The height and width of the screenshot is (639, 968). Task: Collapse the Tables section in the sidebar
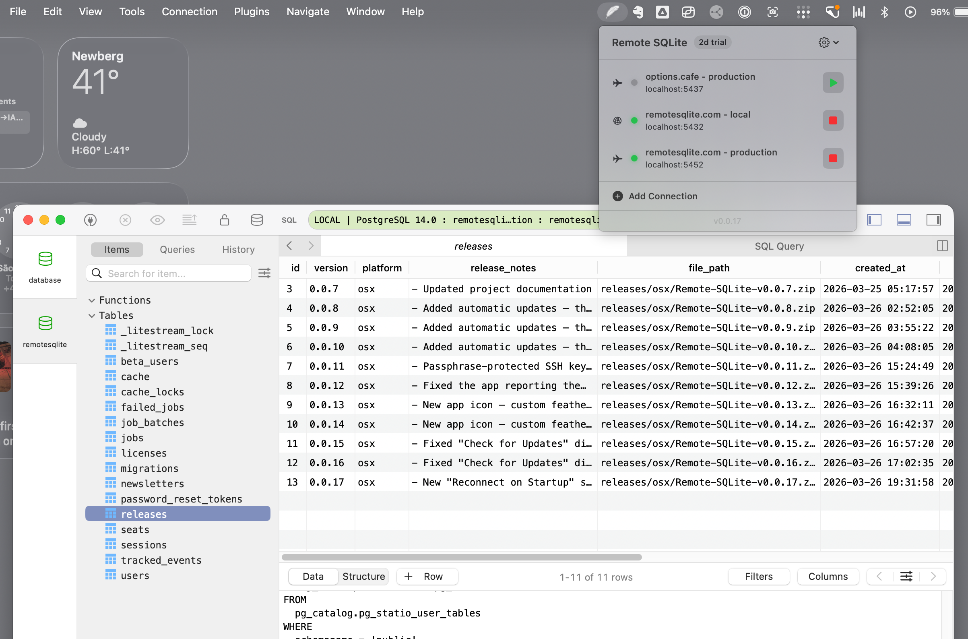coord(91,315)
